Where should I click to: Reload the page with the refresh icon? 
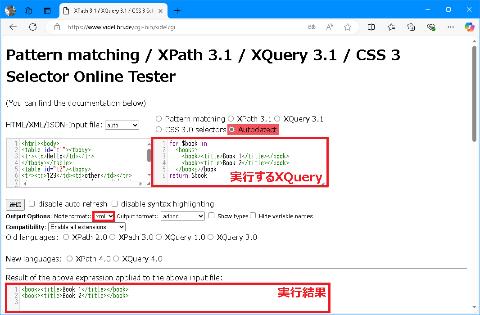[32, 27]
